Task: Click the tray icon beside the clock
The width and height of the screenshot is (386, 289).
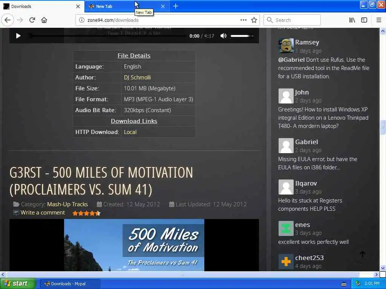Action: coord(358,284)
